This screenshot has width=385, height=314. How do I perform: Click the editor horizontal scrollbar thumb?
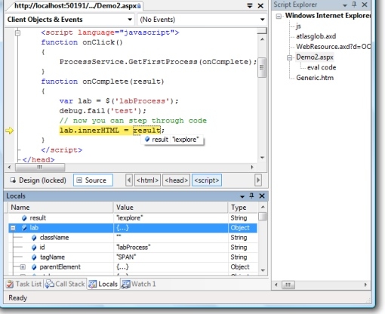[40, 168]
